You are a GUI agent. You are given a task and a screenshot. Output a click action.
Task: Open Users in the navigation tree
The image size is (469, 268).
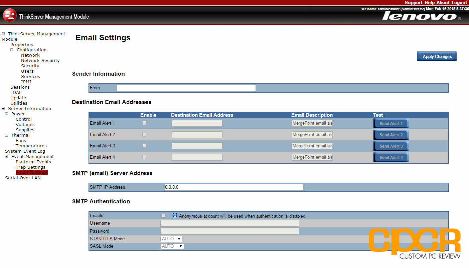[27, 71]
